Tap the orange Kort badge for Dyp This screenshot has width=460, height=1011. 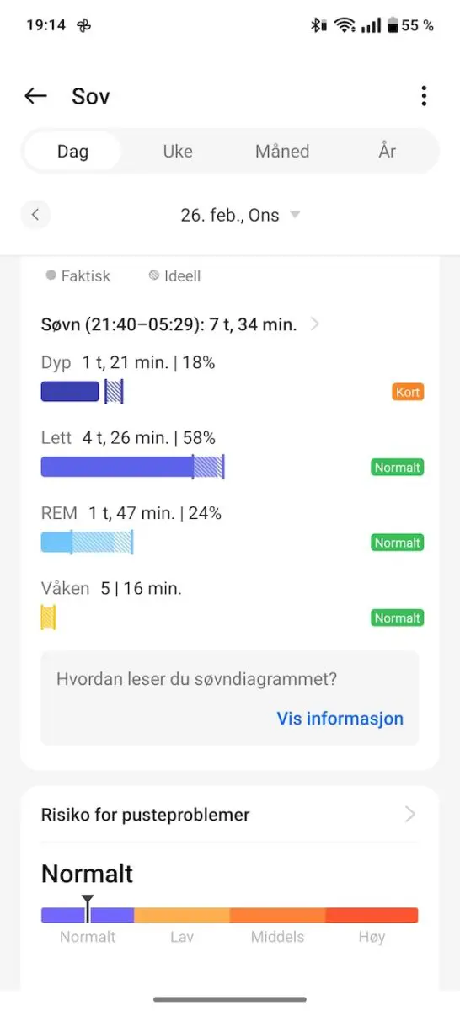[x=408, y=392]
